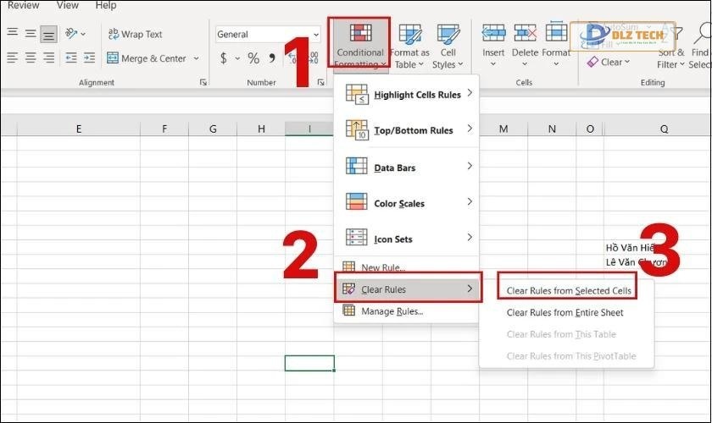Open the Manage Rules dialog entry
Screen dimensions: 712x423
click(392, 310)
